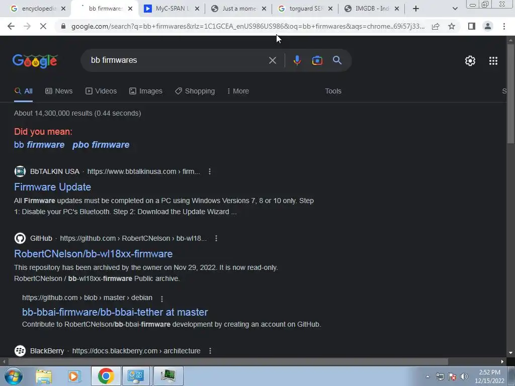Click the horizontal scroll right arrow
This screenshot has width=515, height=386.
tap(502, 361)
